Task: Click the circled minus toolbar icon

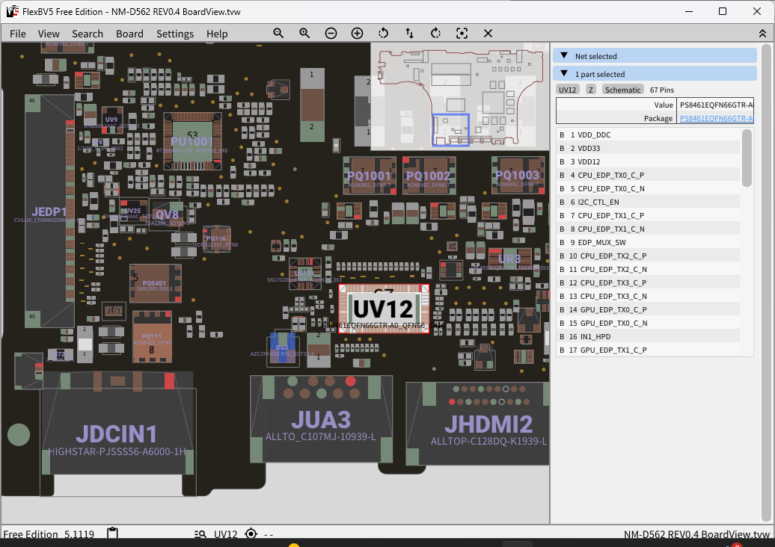Action: coord(331,34)
